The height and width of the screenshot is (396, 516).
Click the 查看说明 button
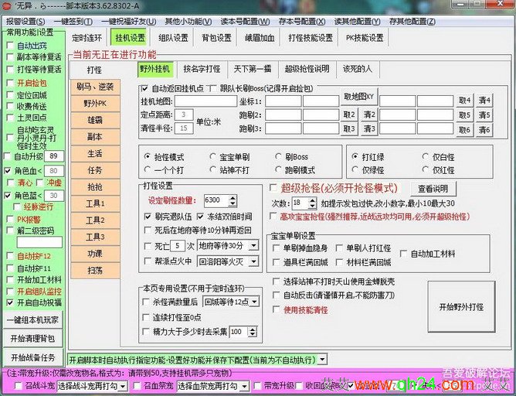[x=433, y=189]
